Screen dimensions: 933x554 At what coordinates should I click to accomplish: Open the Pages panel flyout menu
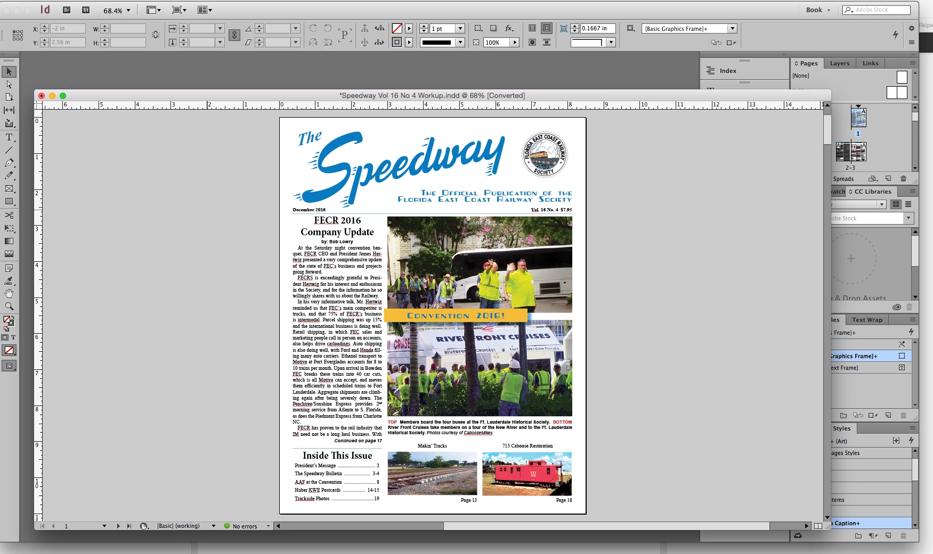coord(912,63)
